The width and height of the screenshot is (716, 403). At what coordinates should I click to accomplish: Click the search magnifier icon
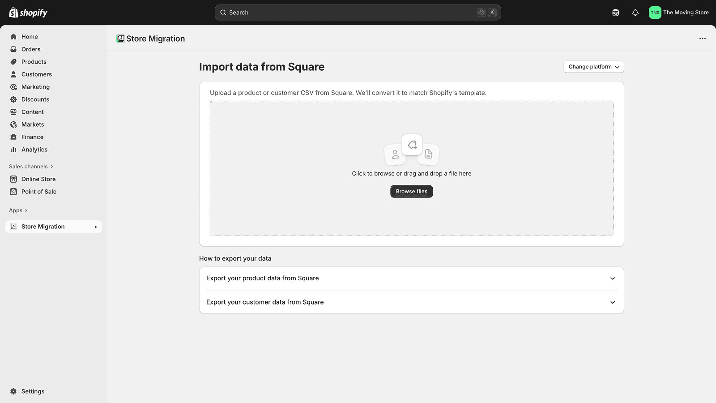pyautogui.click(x=223, y=13)
